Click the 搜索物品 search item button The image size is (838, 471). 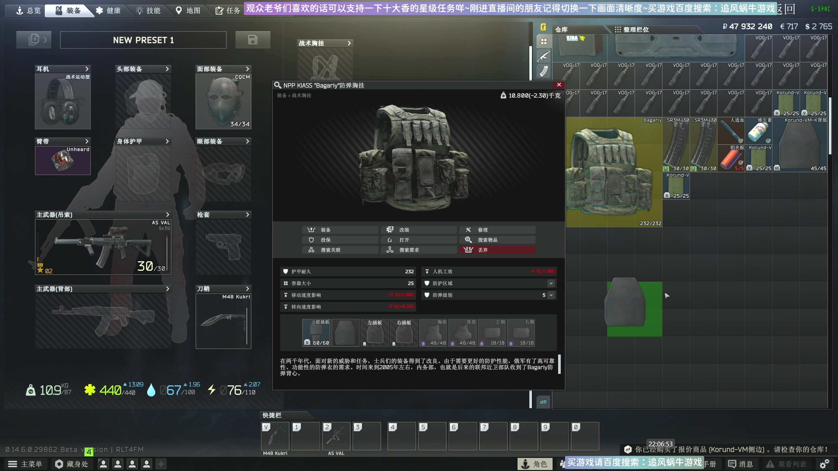(x=498, y=240)
